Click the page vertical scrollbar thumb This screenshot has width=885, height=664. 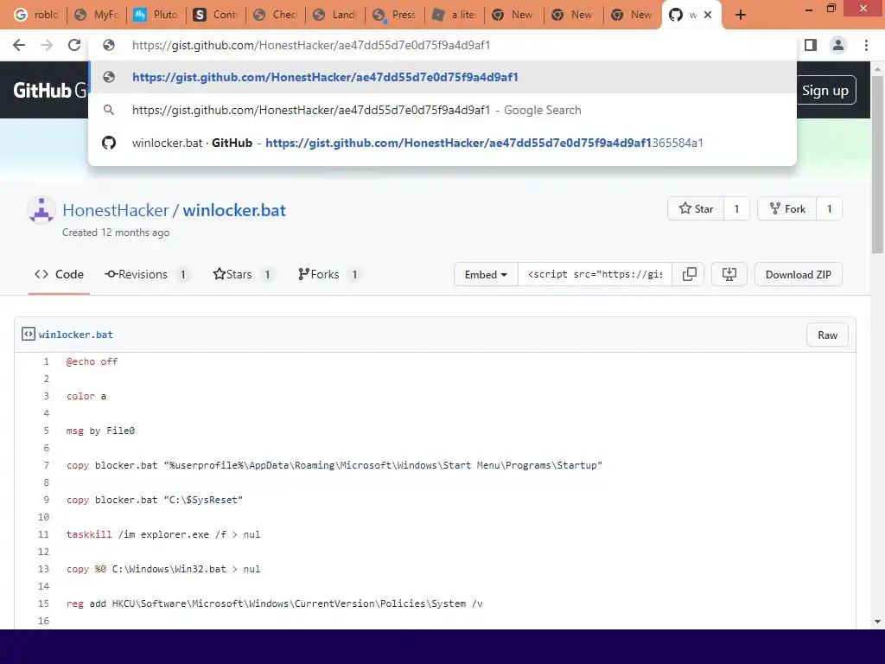877,164
